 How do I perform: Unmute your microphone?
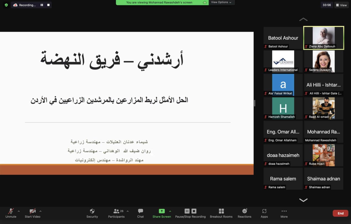11,213
